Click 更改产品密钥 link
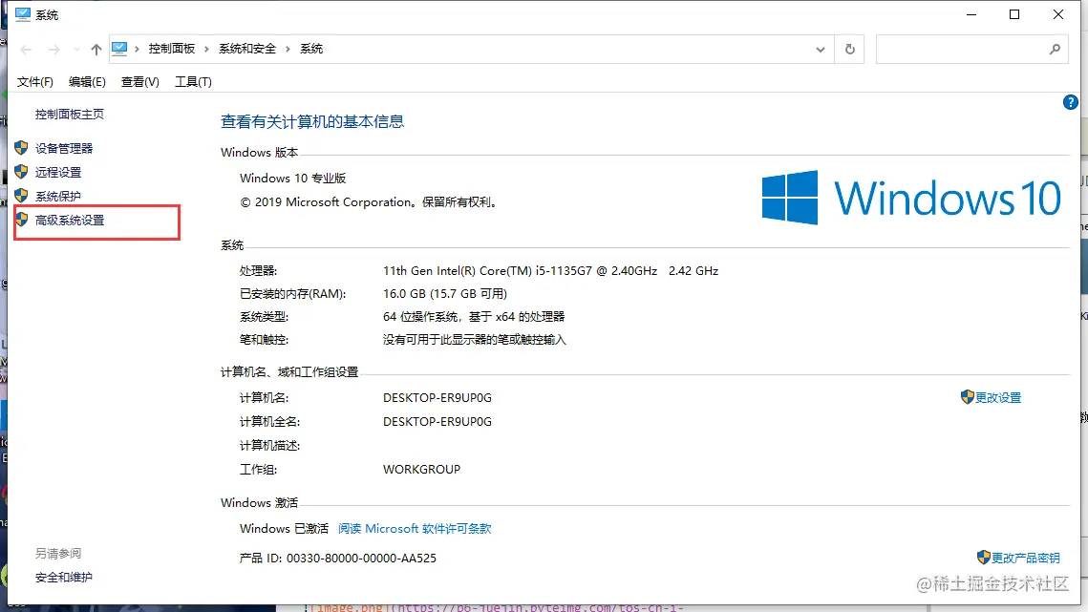The height and width of the screenshot is (612, 1088). pyautogui.click(x=1025, y=558)
